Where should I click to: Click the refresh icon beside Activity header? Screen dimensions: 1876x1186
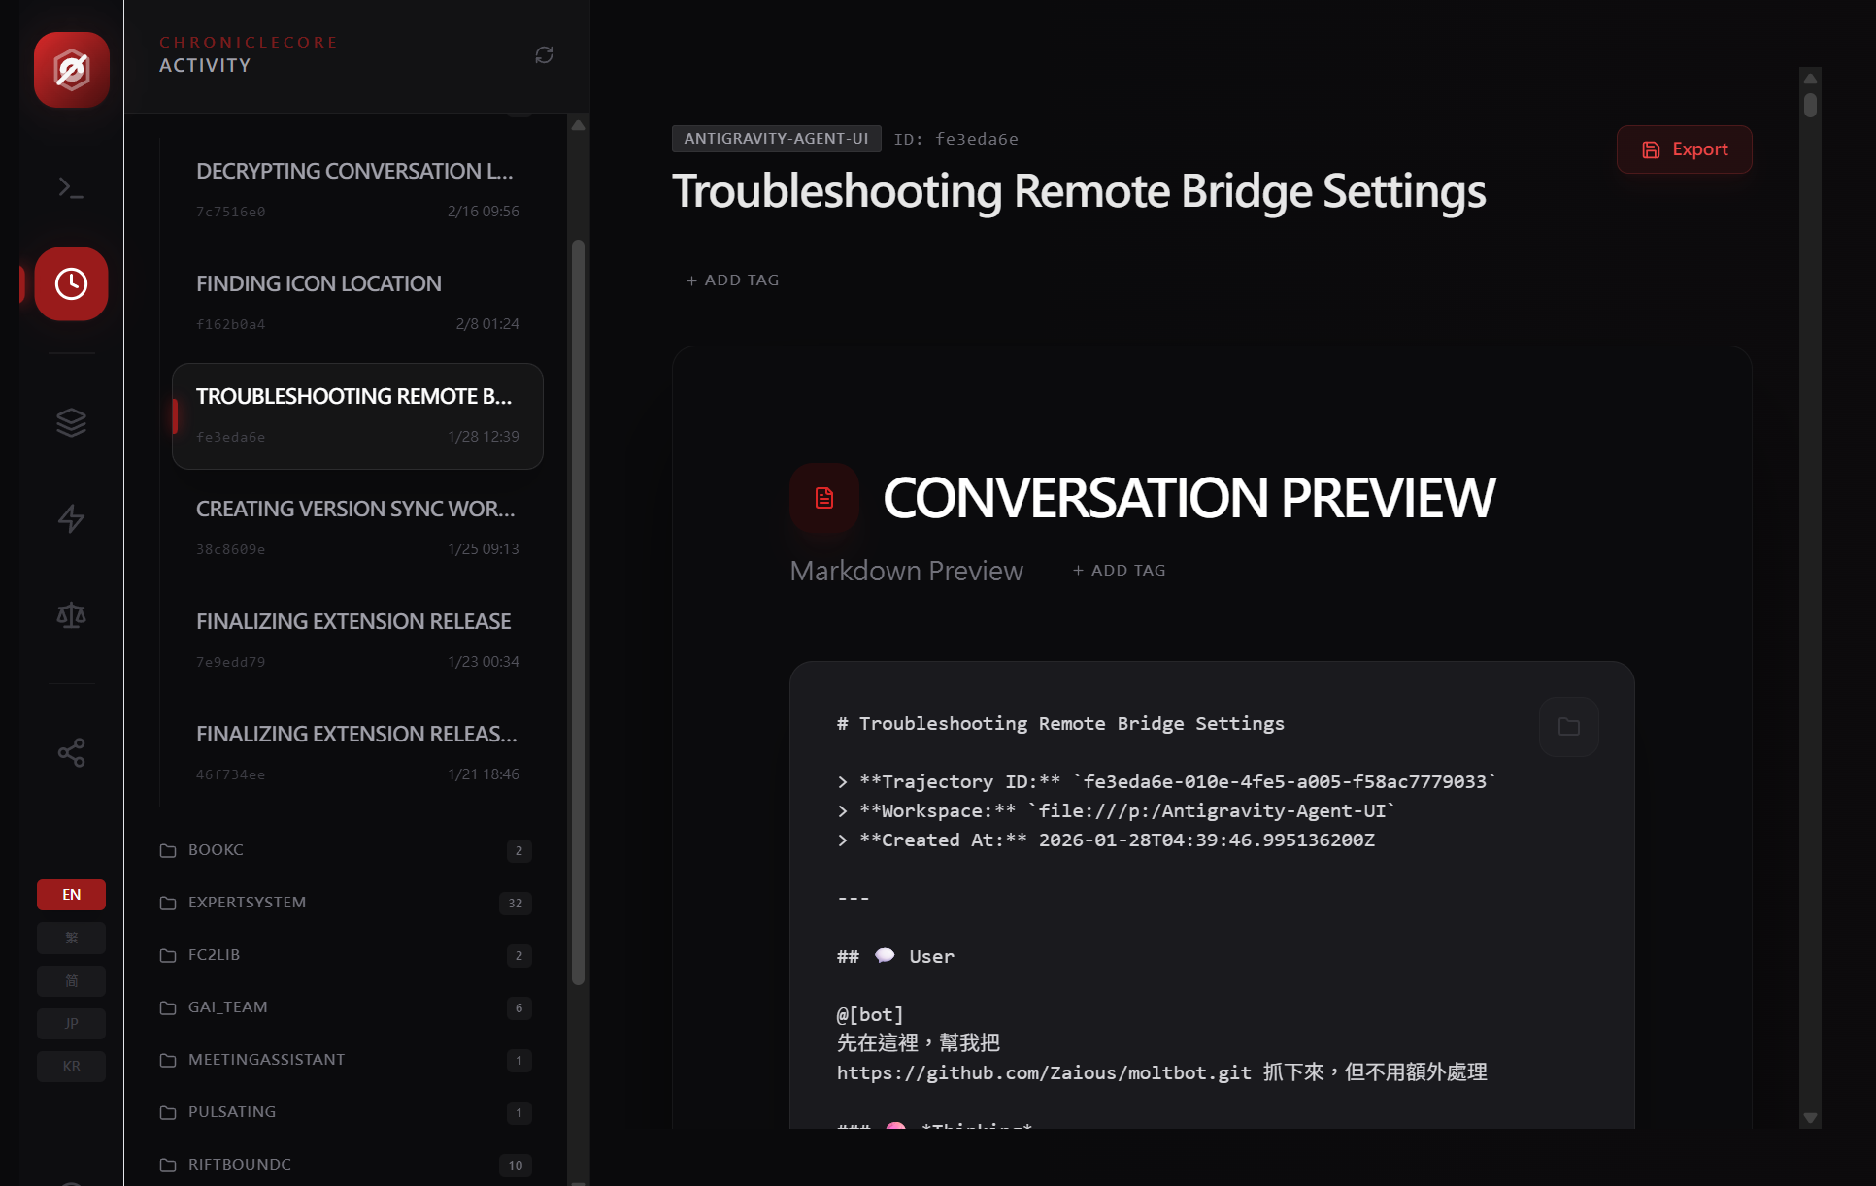pos(544,55)
